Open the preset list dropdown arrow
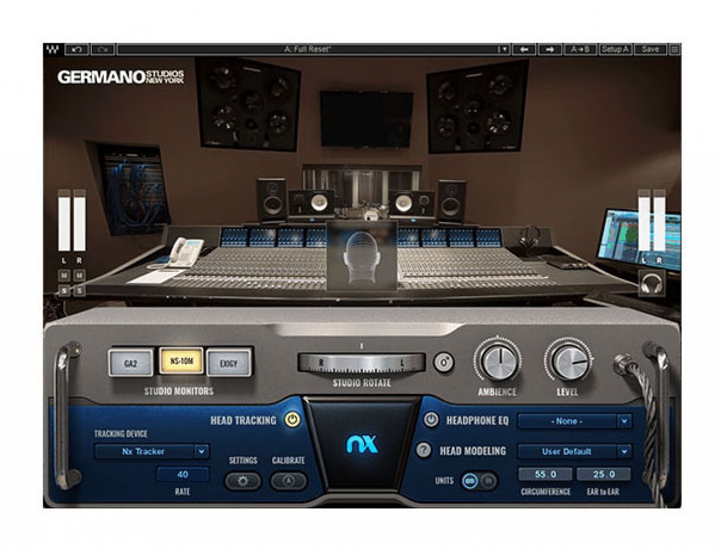 504,49
